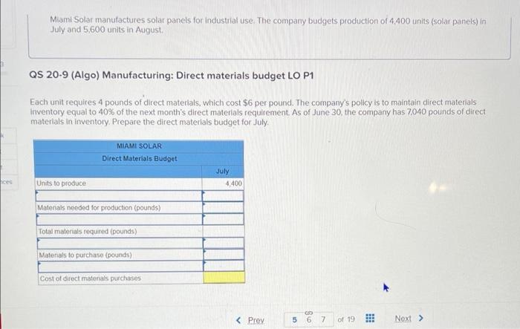Viewport: 520px width, 329px height.
Task: Click Materials to purchase July field
Action: (x=224, y=255)
